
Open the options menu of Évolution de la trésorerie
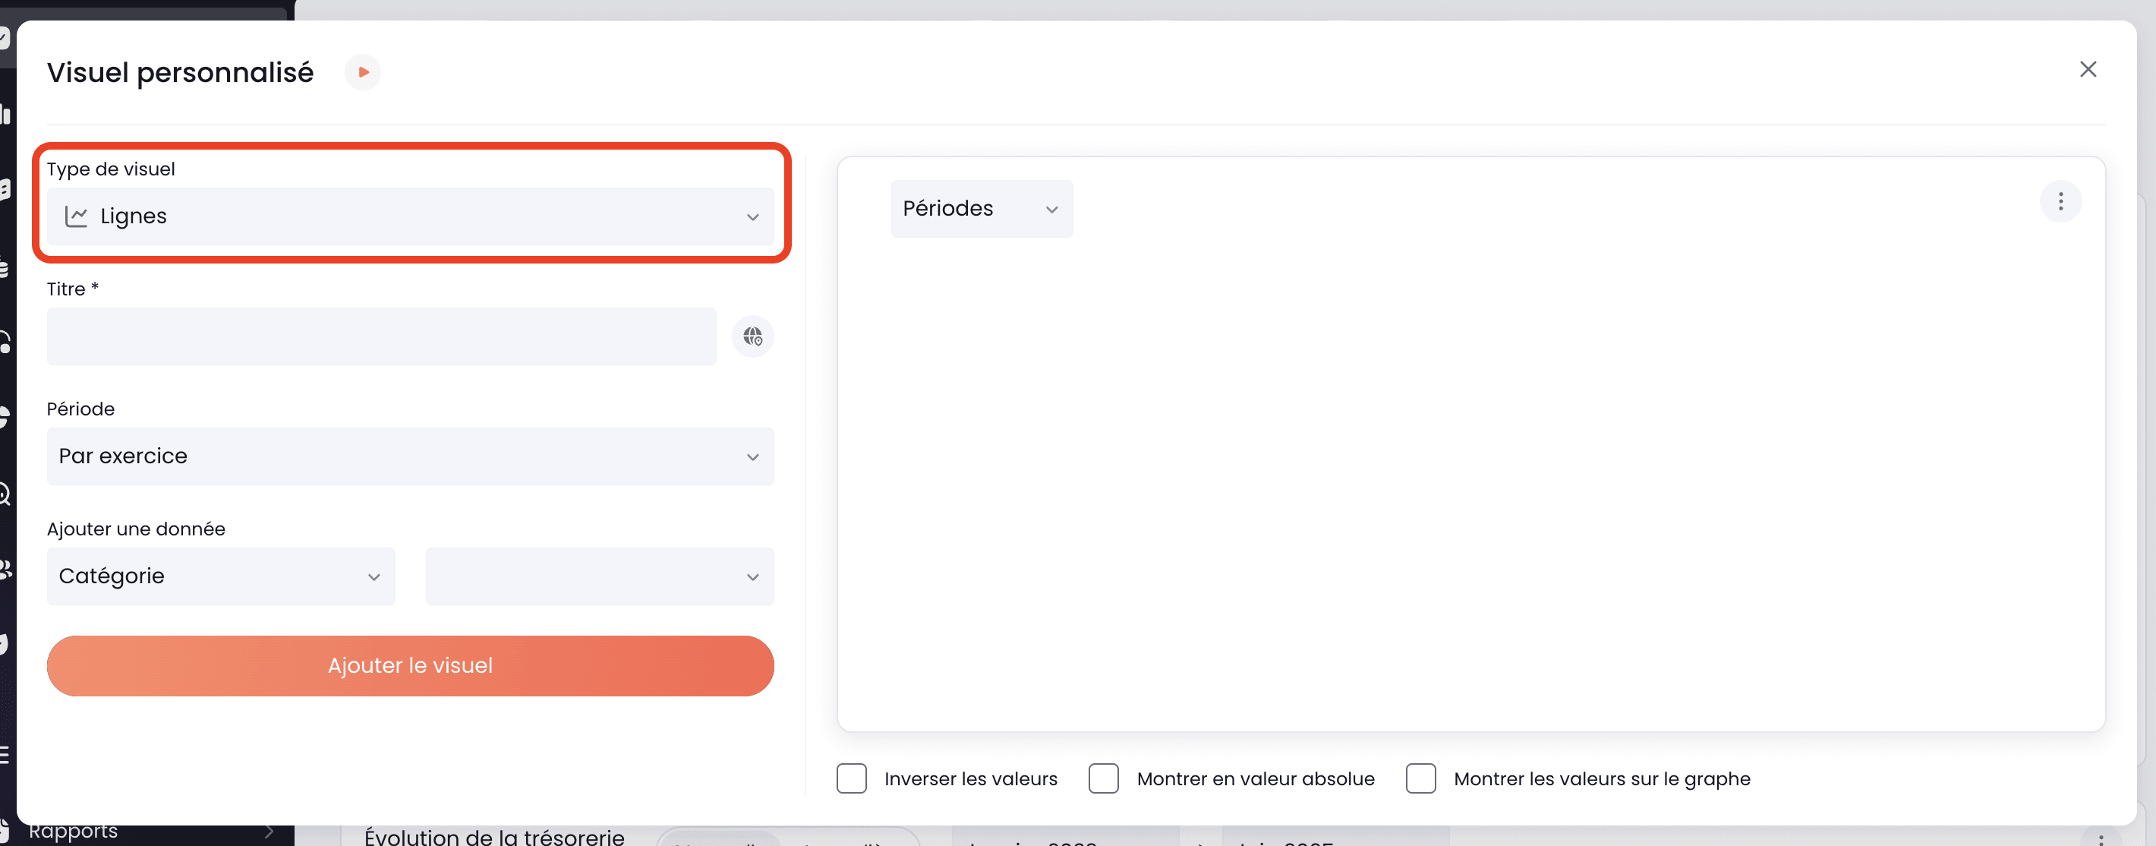click(2101, 839)
